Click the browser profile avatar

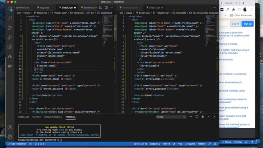[245, 9]
